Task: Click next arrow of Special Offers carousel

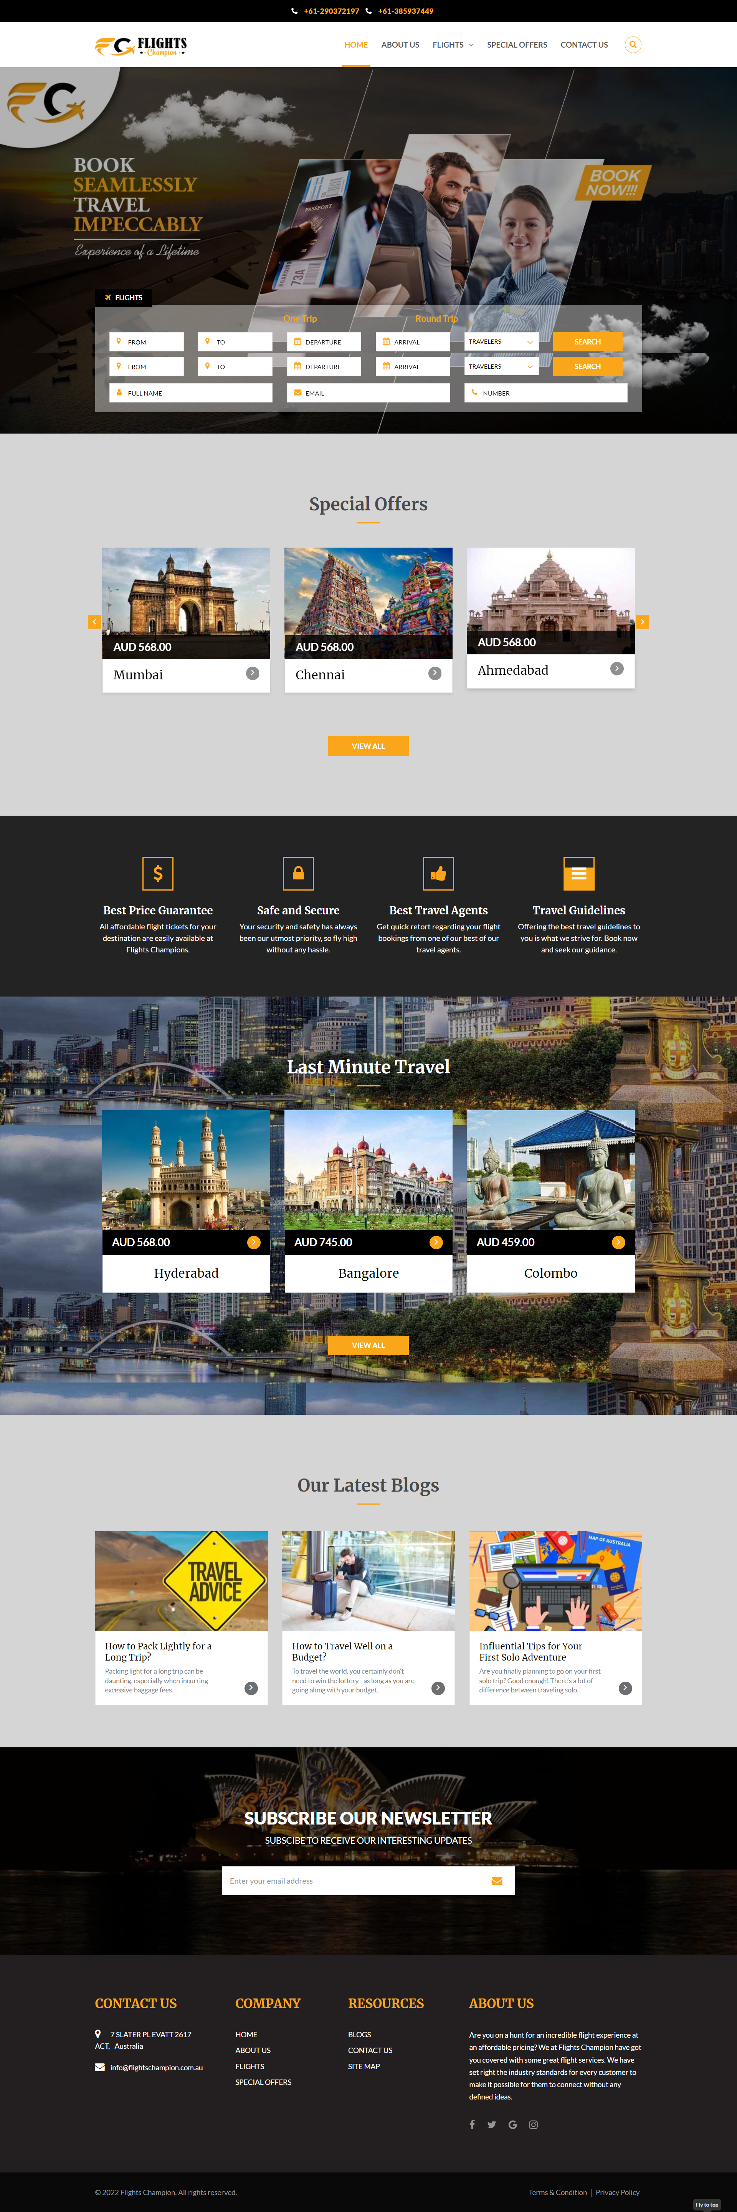Action: click(642, 622)
